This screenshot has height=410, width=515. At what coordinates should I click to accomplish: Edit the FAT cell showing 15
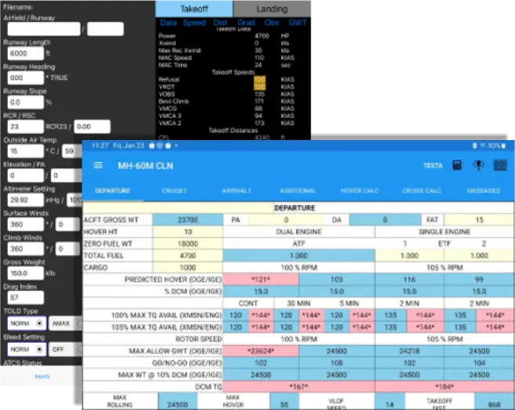point(479,220)
